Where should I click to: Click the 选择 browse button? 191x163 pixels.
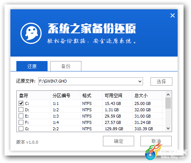tap(161, 81)
